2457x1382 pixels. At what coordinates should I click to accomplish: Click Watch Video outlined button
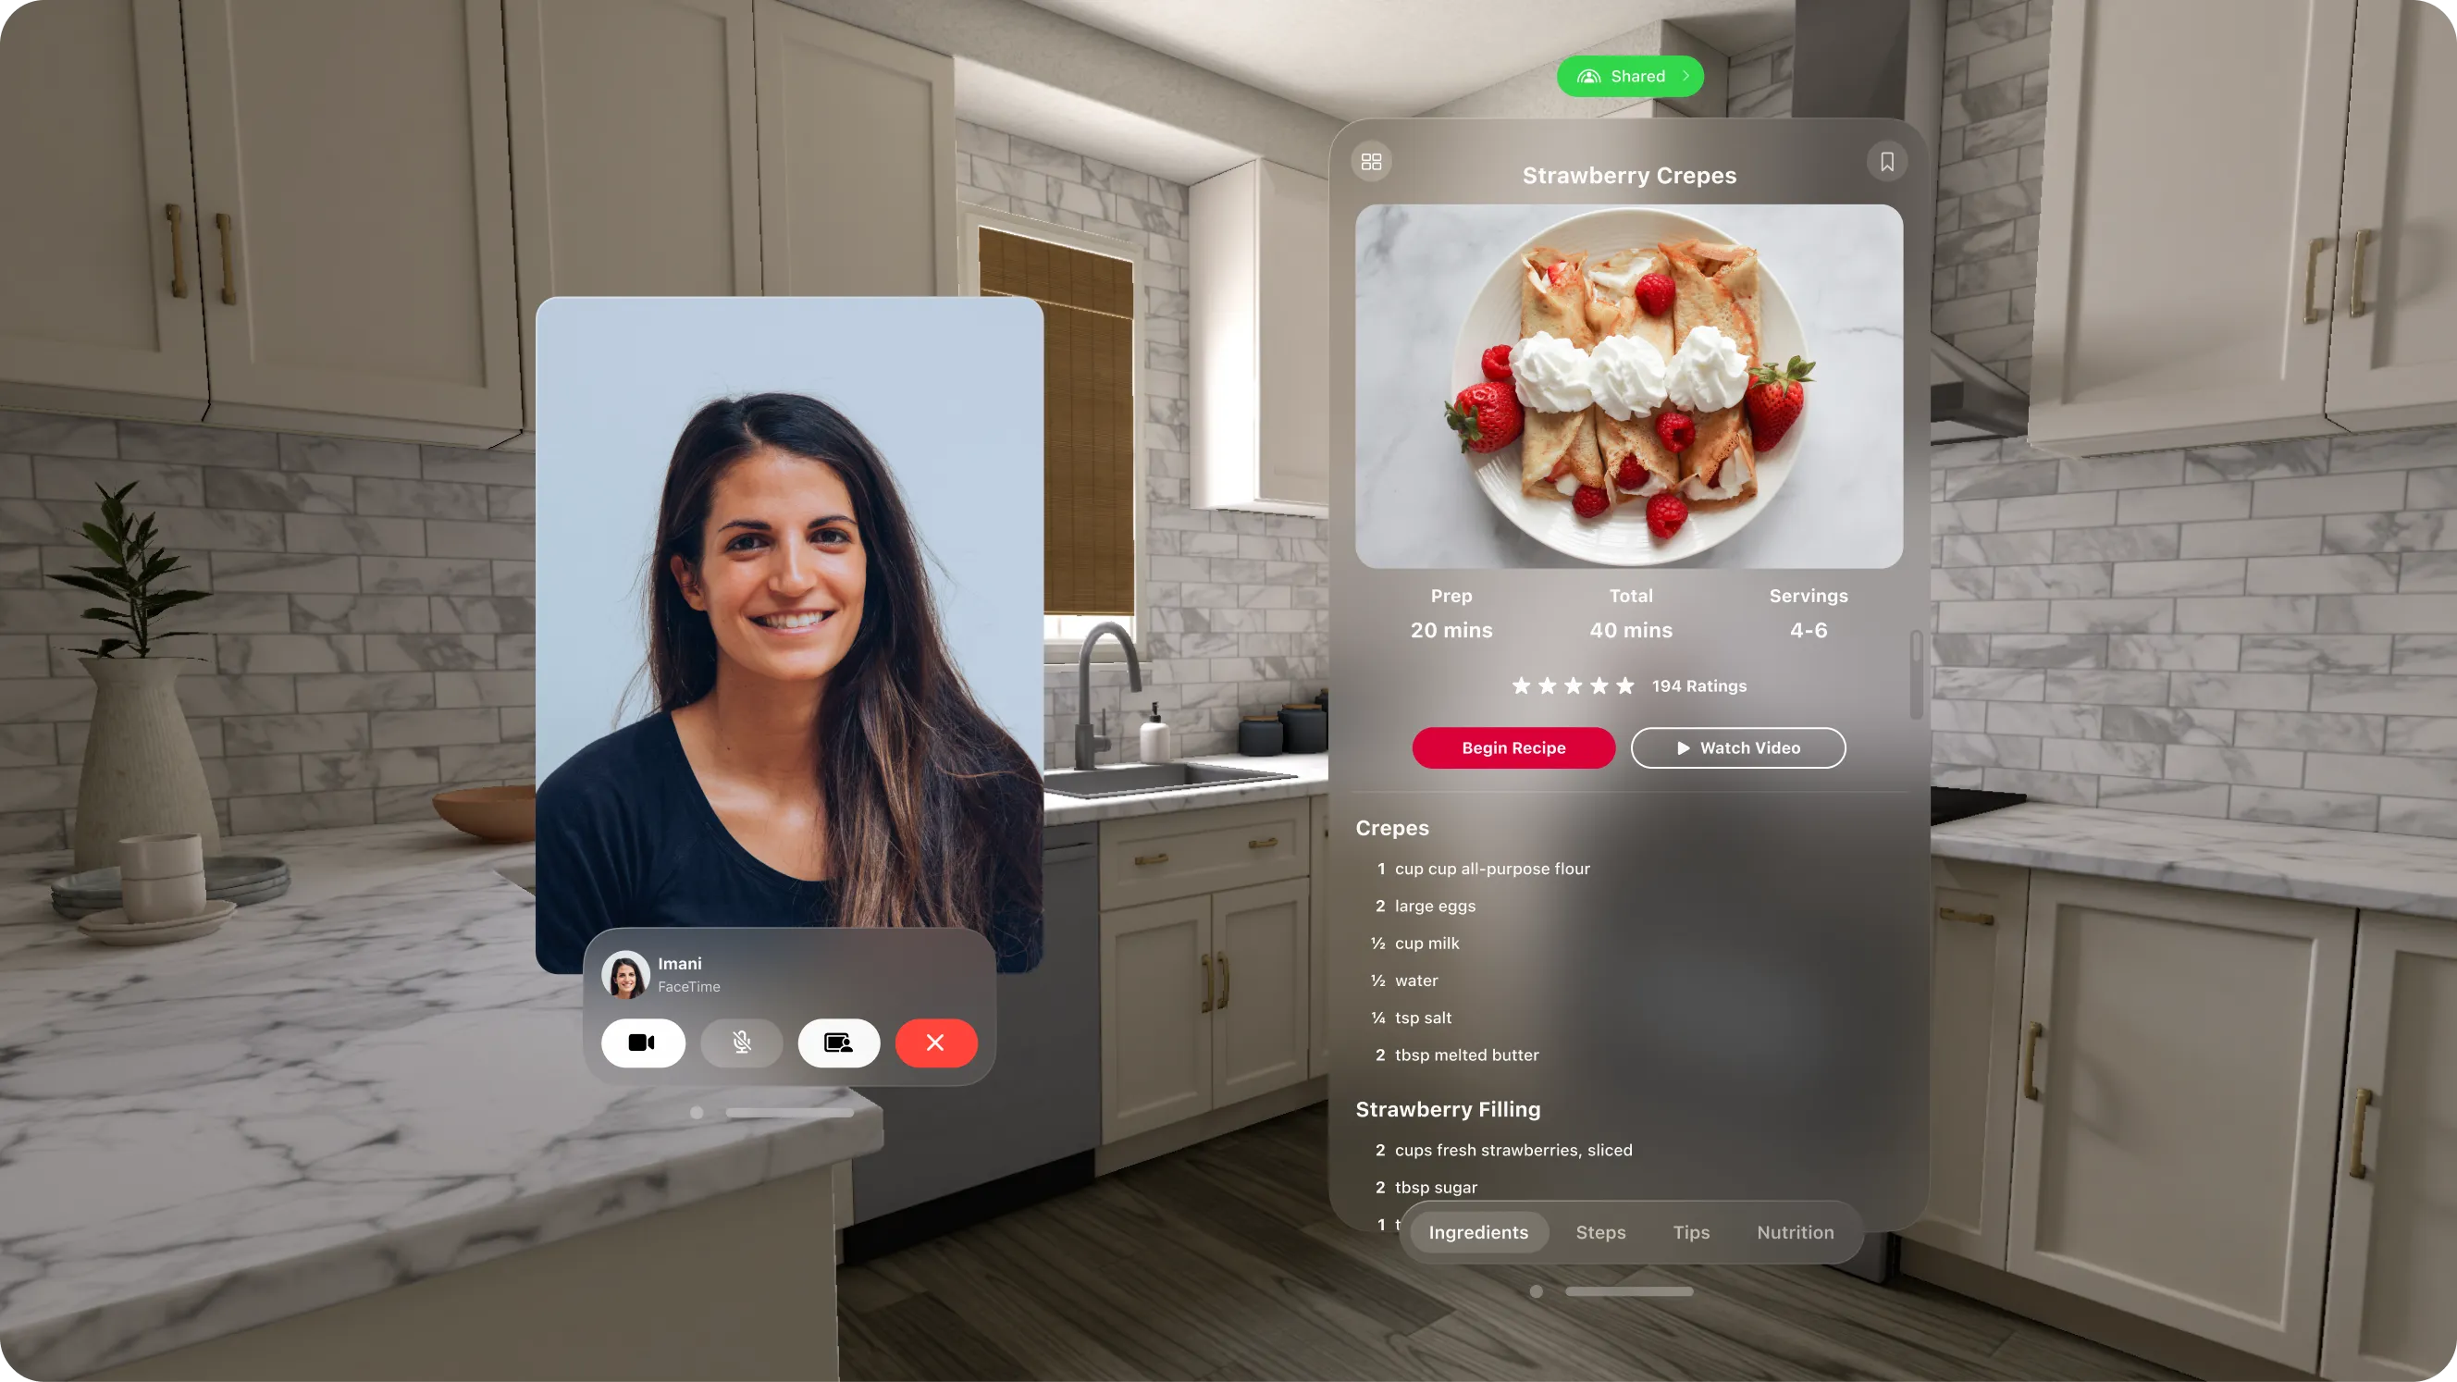tap(1736, 747)
